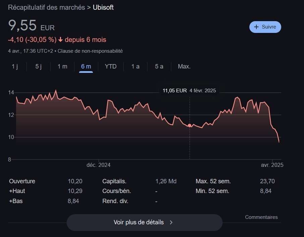
Task: Click the 12 y-axis label
Action: [11, 115]
